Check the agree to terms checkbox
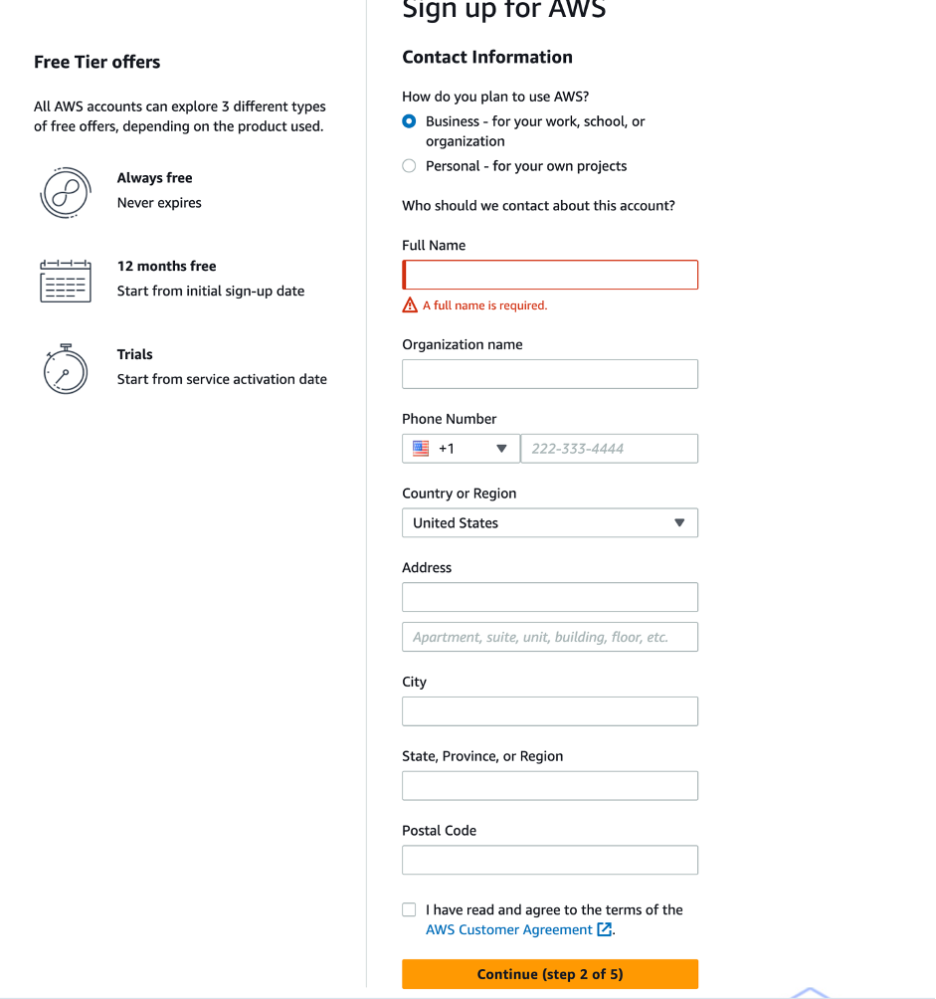936x999 pixels. point(409,909)
